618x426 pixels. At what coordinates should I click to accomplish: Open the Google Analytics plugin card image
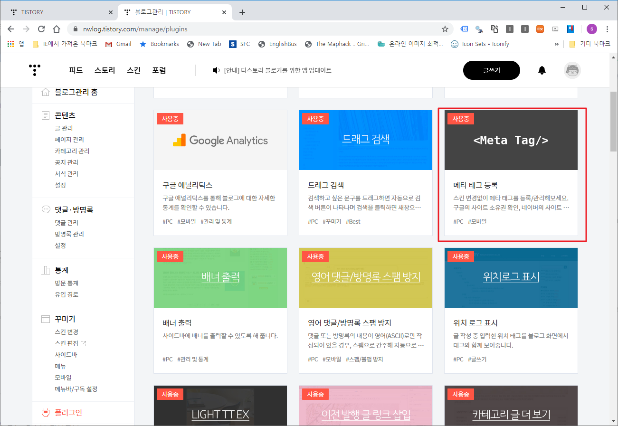coord(220,140)
